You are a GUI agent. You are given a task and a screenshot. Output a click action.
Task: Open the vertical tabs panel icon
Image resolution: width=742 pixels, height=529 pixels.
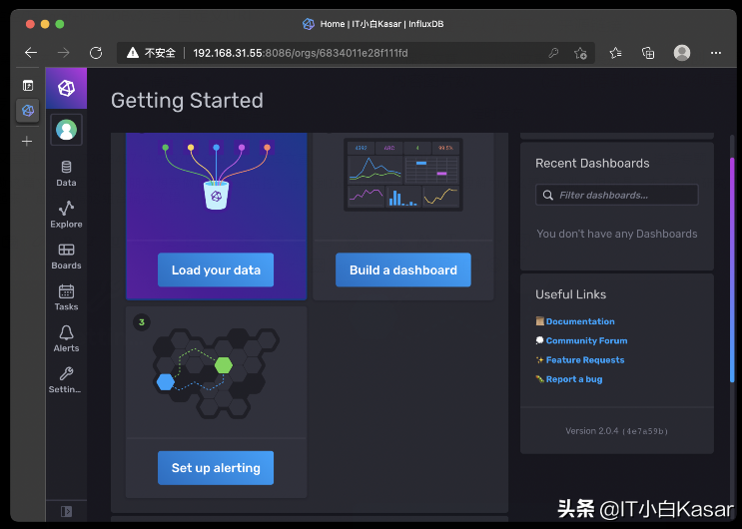coord(28,85)
